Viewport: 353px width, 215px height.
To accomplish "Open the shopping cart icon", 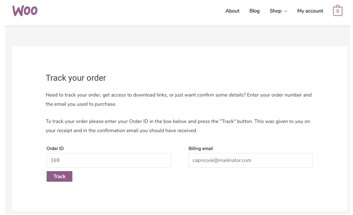I will click(338, 11).
